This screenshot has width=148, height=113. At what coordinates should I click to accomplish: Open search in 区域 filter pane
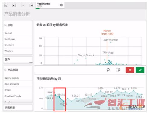(5, 25)
